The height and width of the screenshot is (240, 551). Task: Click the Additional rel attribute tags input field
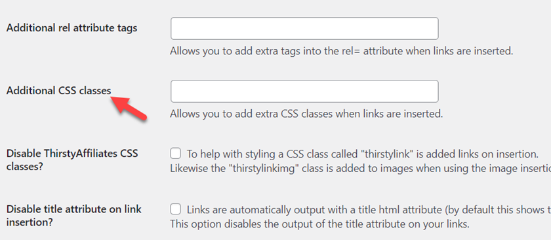304,28
